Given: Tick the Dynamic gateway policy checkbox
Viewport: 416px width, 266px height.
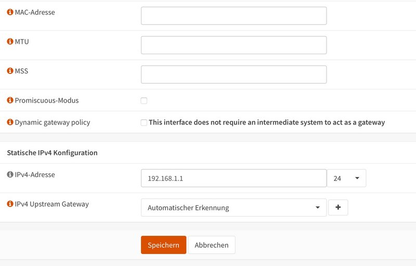Looking at the screenshot, I should (144, 122).
